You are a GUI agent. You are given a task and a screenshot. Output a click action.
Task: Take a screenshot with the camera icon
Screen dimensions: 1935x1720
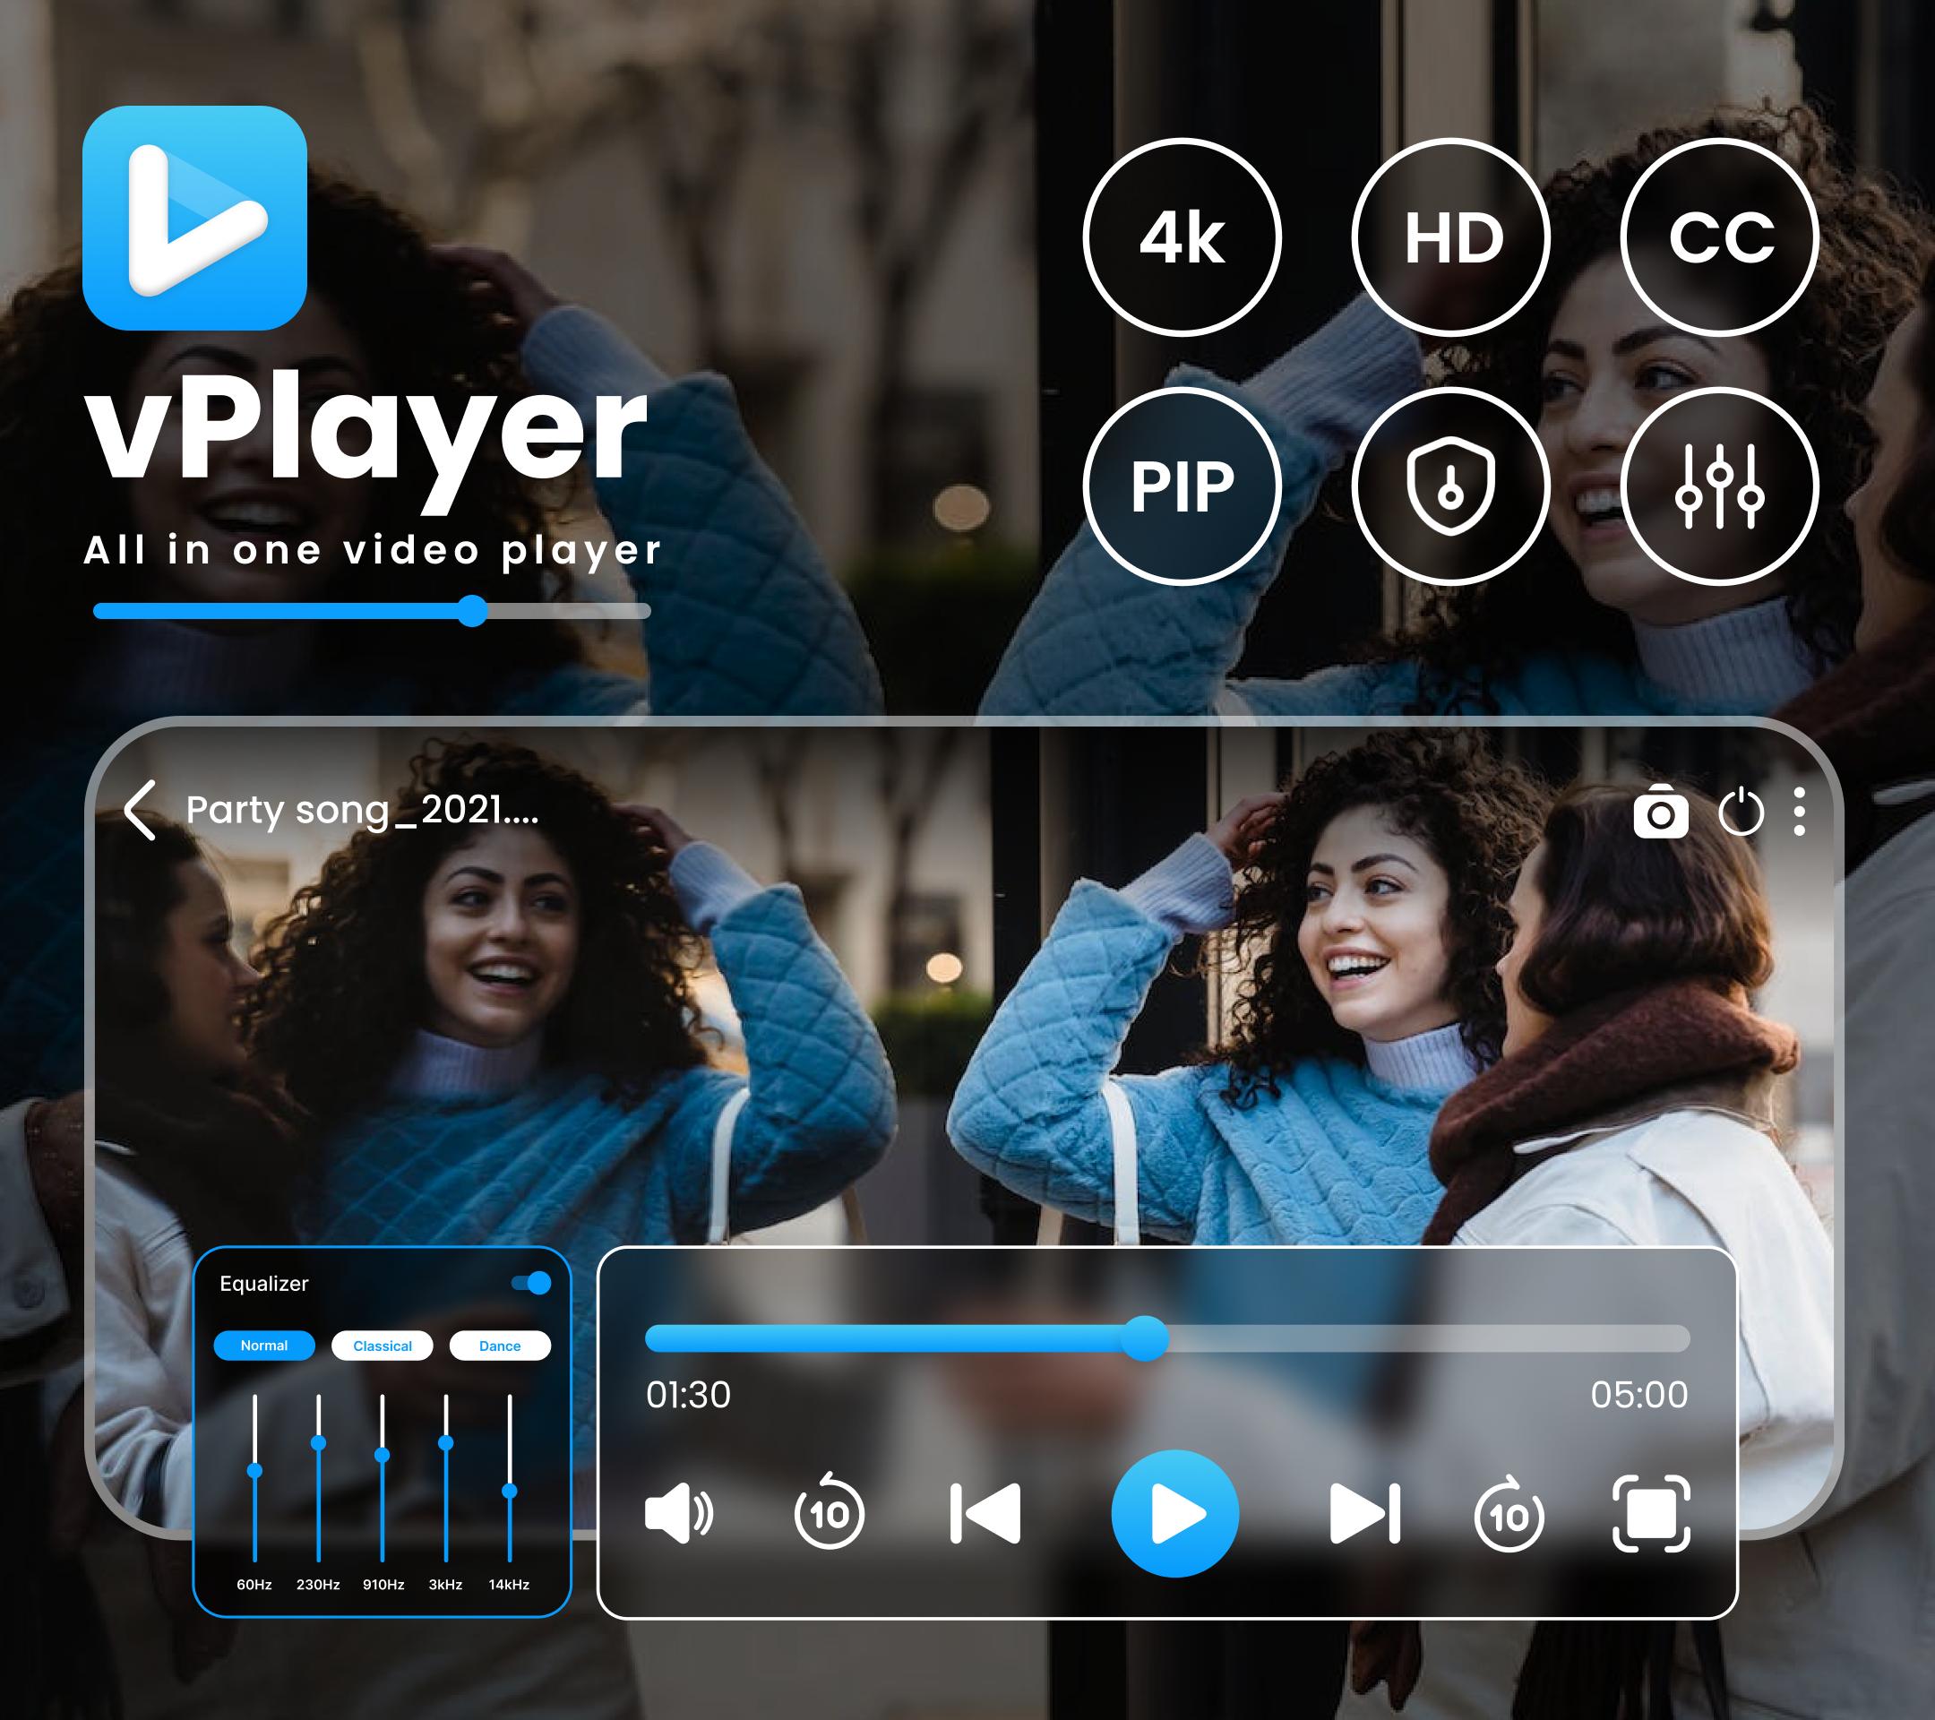1662,812
